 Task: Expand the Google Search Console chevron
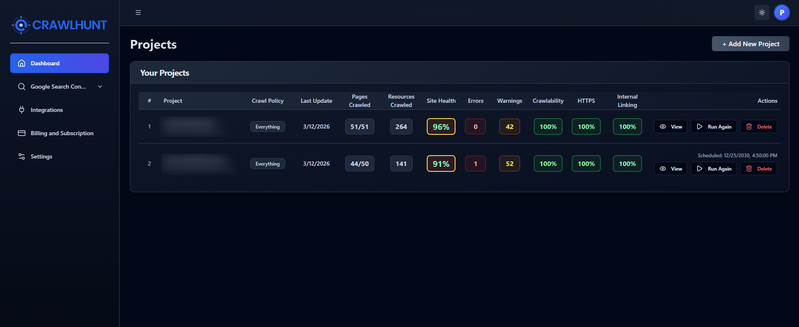(100, 87)
